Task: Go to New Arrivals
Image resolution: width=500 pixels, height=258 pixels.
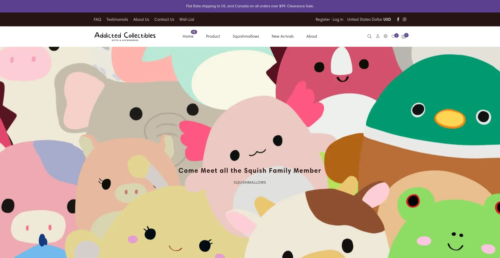Action: click(x=283, y=36)
